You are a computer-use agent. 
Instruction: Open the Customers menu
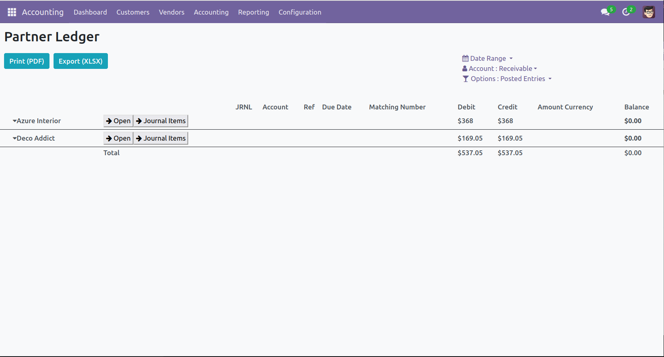pyautogui.click(x=133, y=12)
